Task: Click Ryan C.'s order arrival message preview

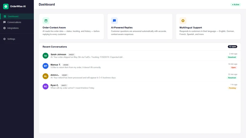Action: point(72,88)
